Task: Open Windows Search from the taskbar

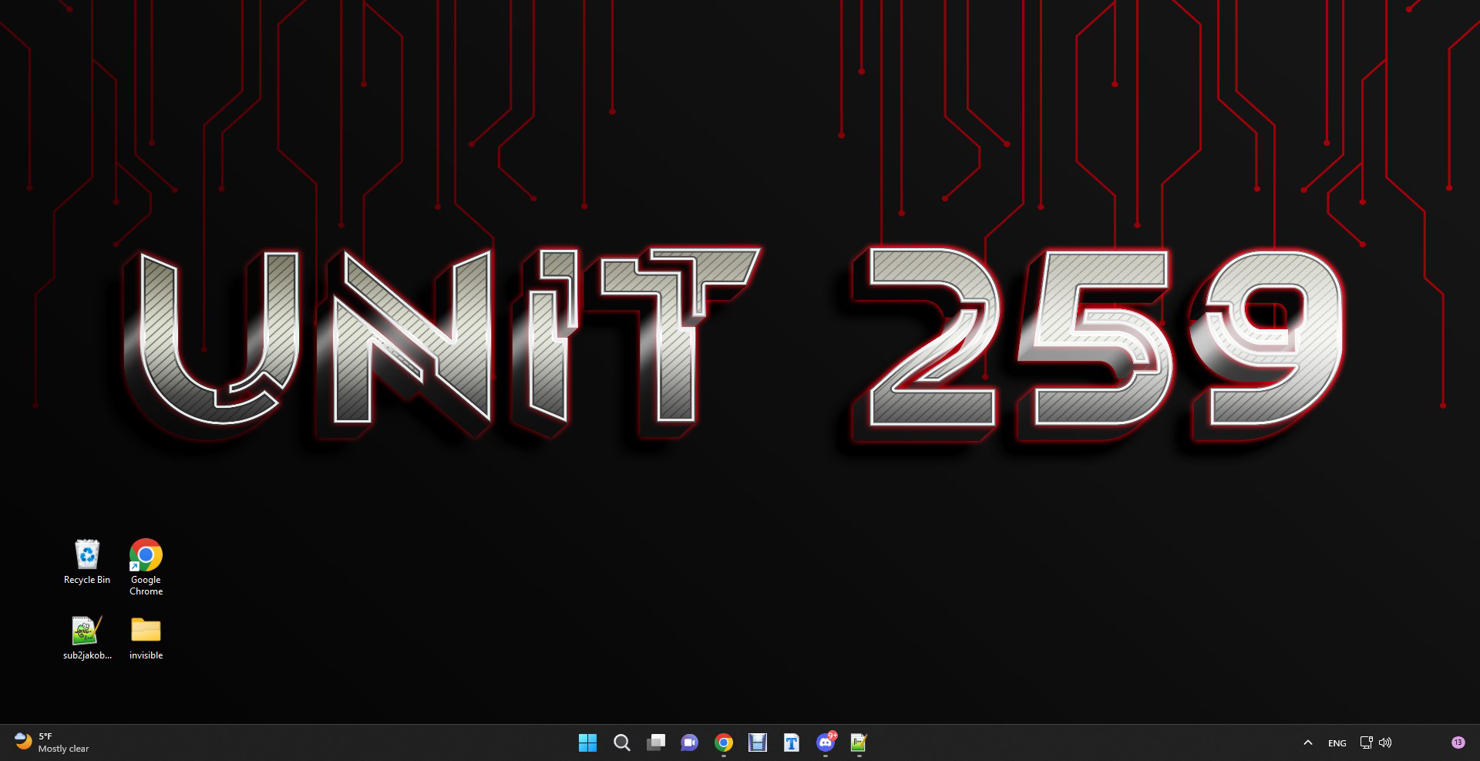Action: (x=622, y=742)
